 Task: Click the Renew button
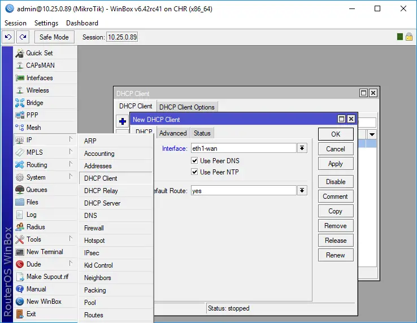tap(336, 255)
